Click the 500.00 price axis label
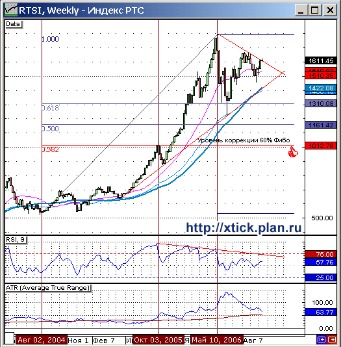Viewport: 341px width, 347px height. (x=322, y=218)
